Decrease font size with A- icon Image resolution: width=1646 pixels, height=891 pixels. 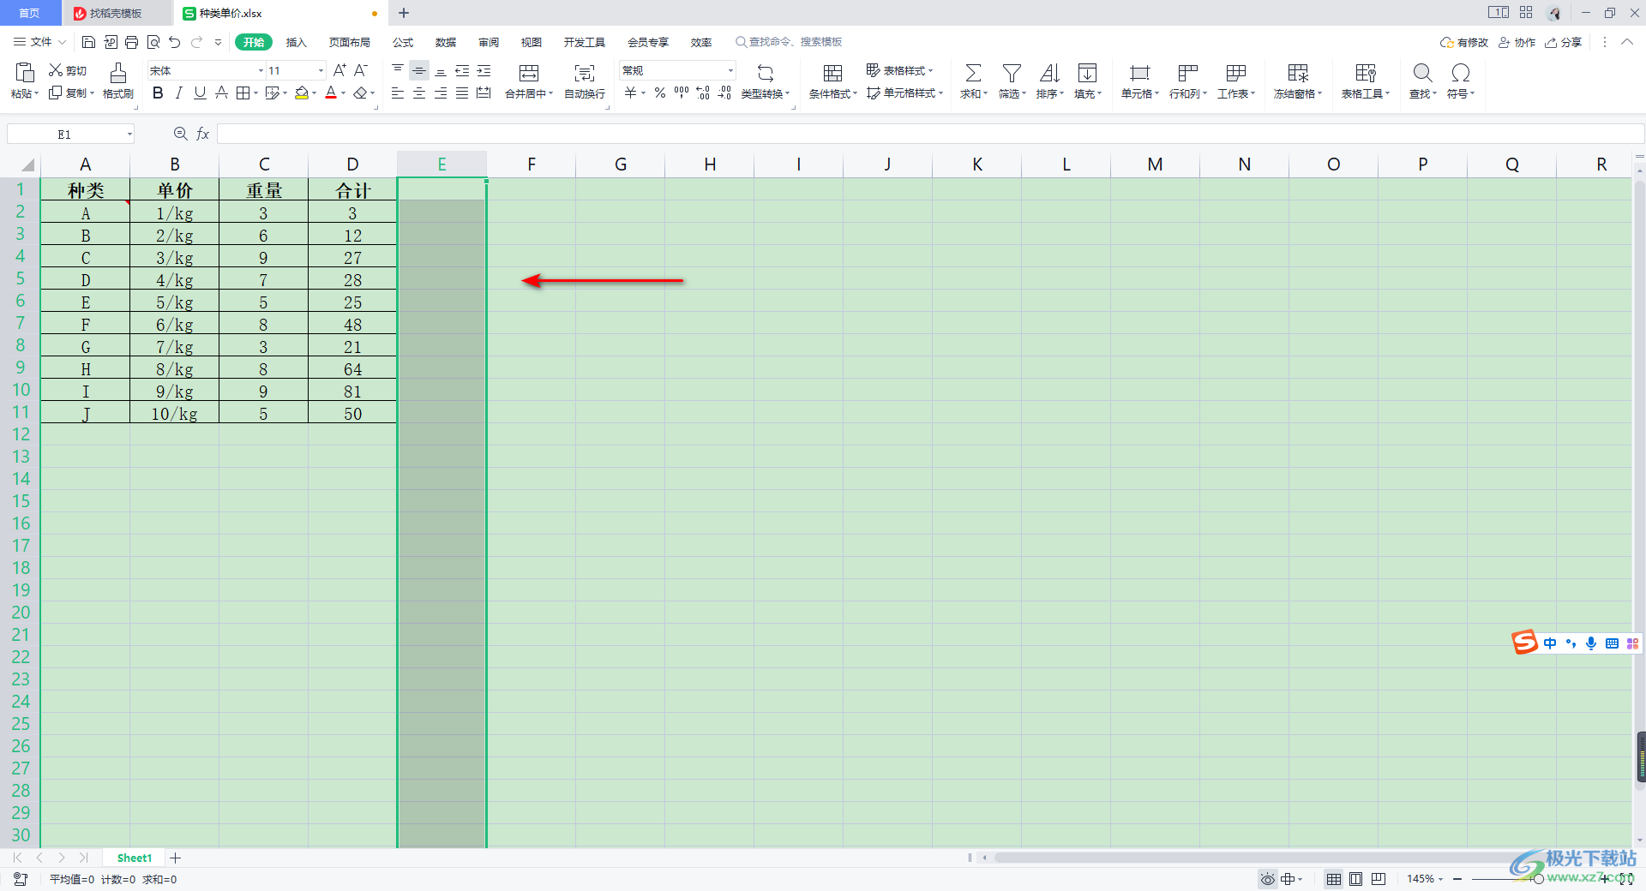pyautogui.click(x=361, y=70)
